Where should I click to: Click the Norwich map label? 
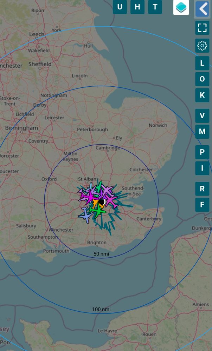158,125
